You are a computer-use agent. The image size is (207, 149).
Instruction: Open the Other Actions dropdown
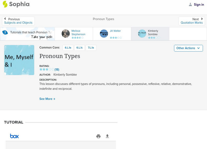(x=188, y=48)
